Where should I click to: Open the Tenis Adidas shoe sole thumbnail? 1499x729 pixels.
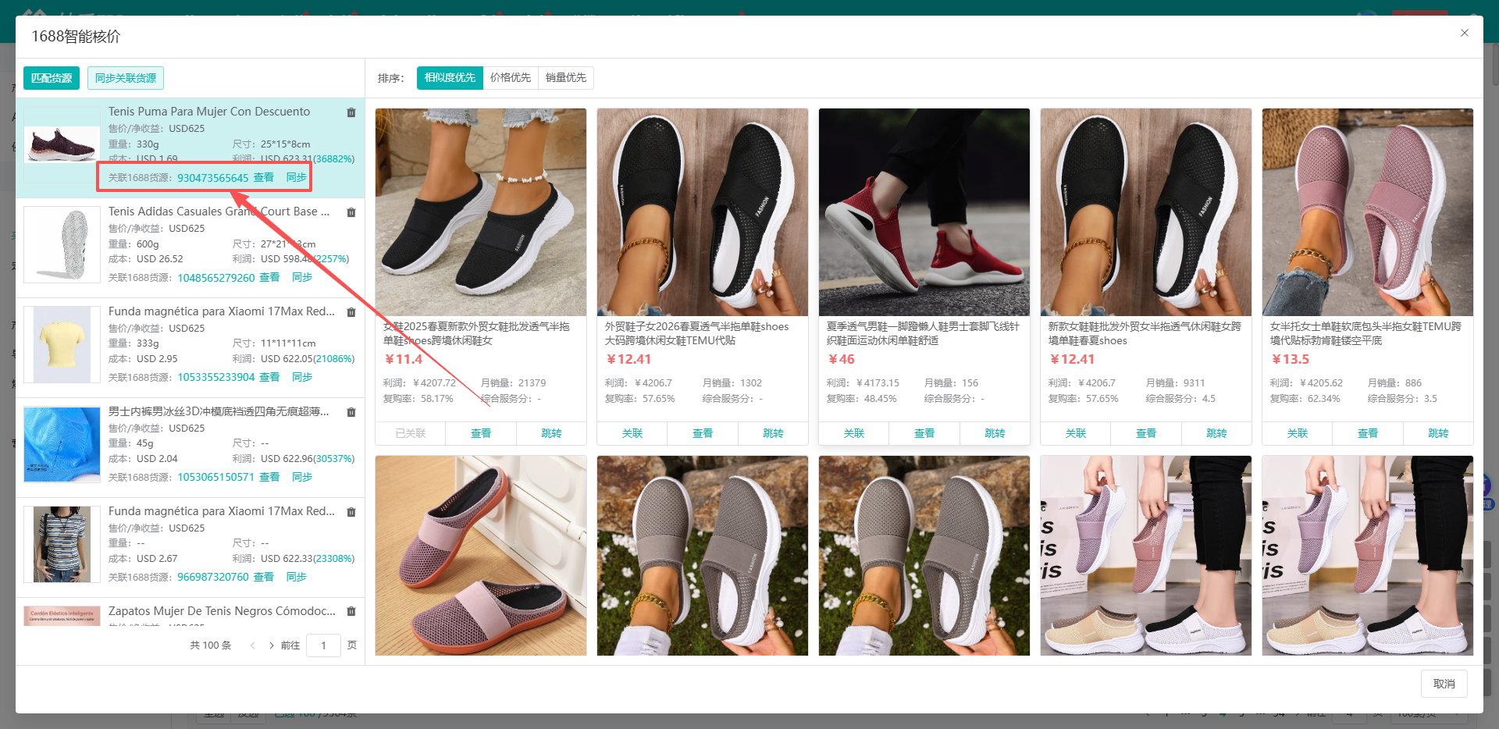coord(62,245)
